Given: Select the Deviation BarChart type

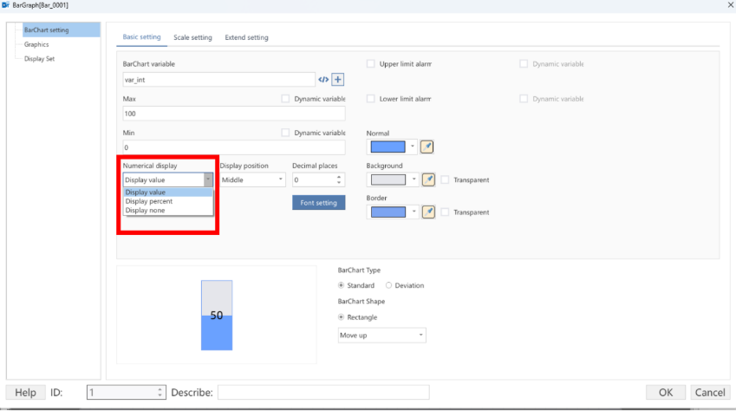Looking at the screenshot, I should click(388, 285).
